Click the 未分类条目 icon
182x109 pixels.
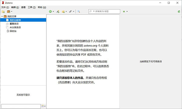[7, 27]
